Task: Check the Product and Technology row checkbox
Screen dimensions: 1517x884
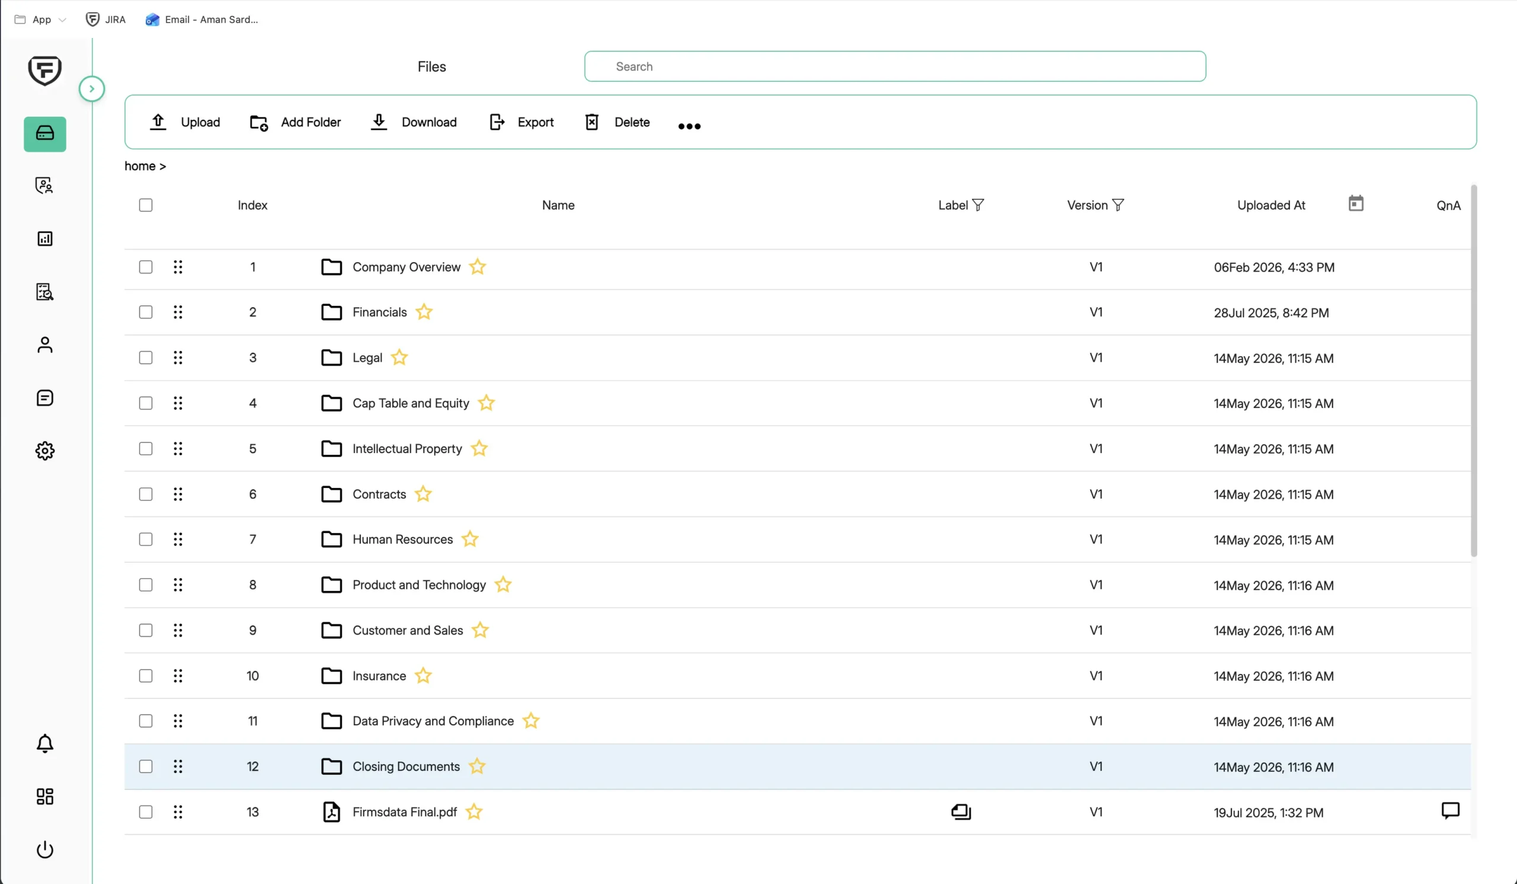Action: click(x=146, y=585)
